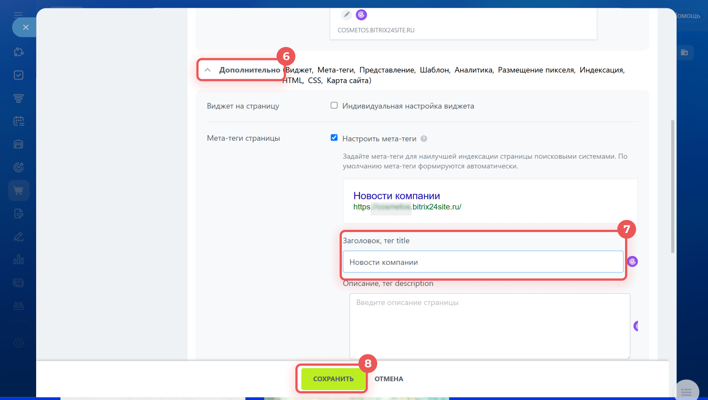Open the settings gear in left sidebar
The height and width of the screenshot is (400, 708).
pyautogui.click(x=18, y=343)
